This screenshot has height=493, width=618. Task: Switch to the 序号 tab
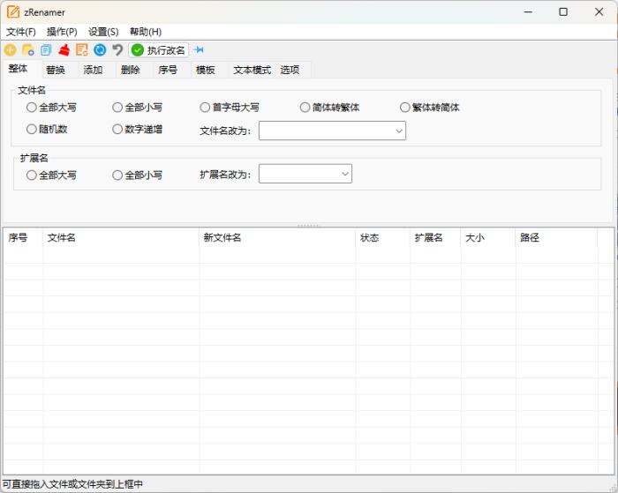click(x=168, y=70)
